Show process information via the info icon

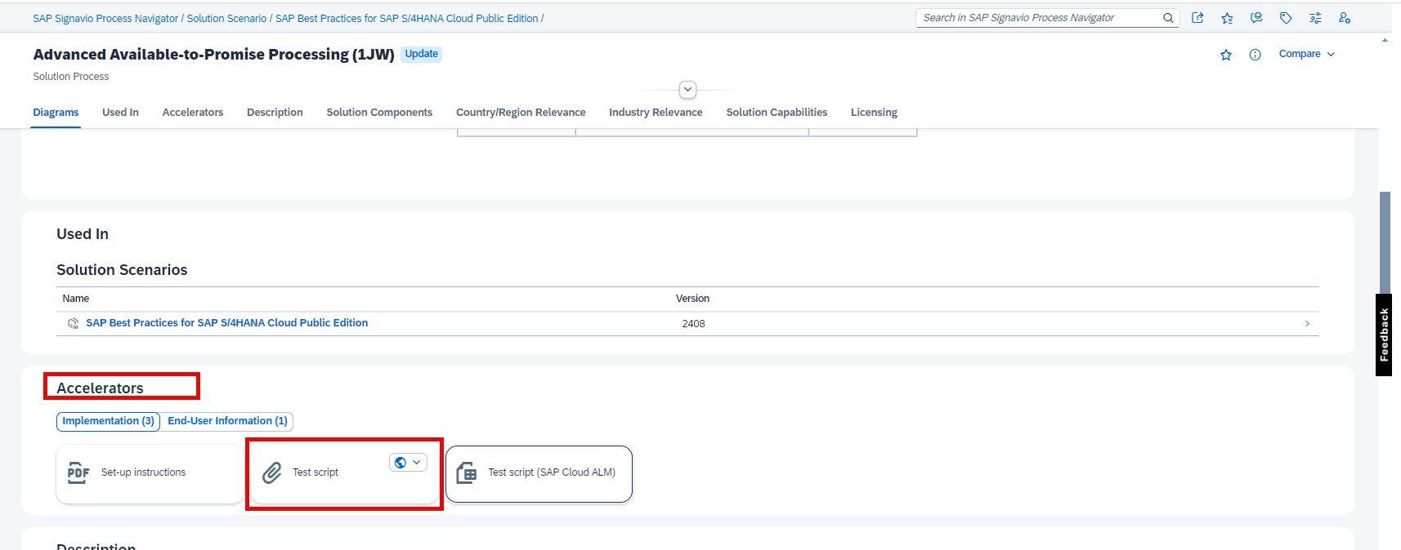pyautogui.click(x=1256, y=55)
